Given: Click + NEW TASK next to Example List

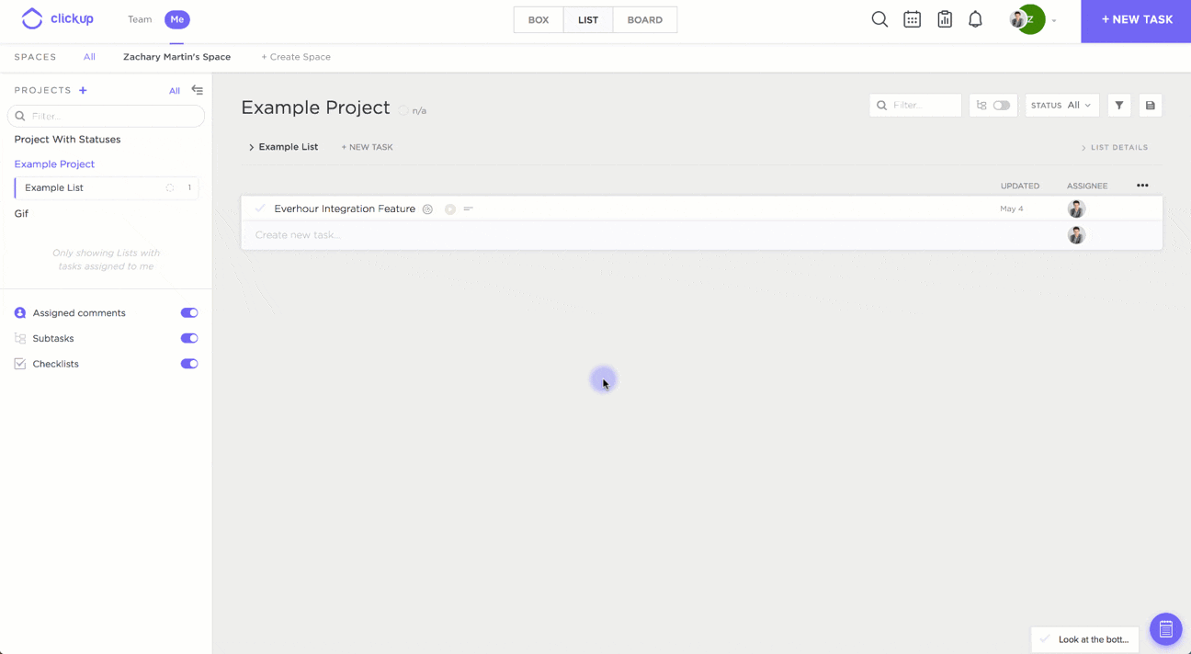Looking at the screenshot, I should pyautogui.click(x=367, y=147).
